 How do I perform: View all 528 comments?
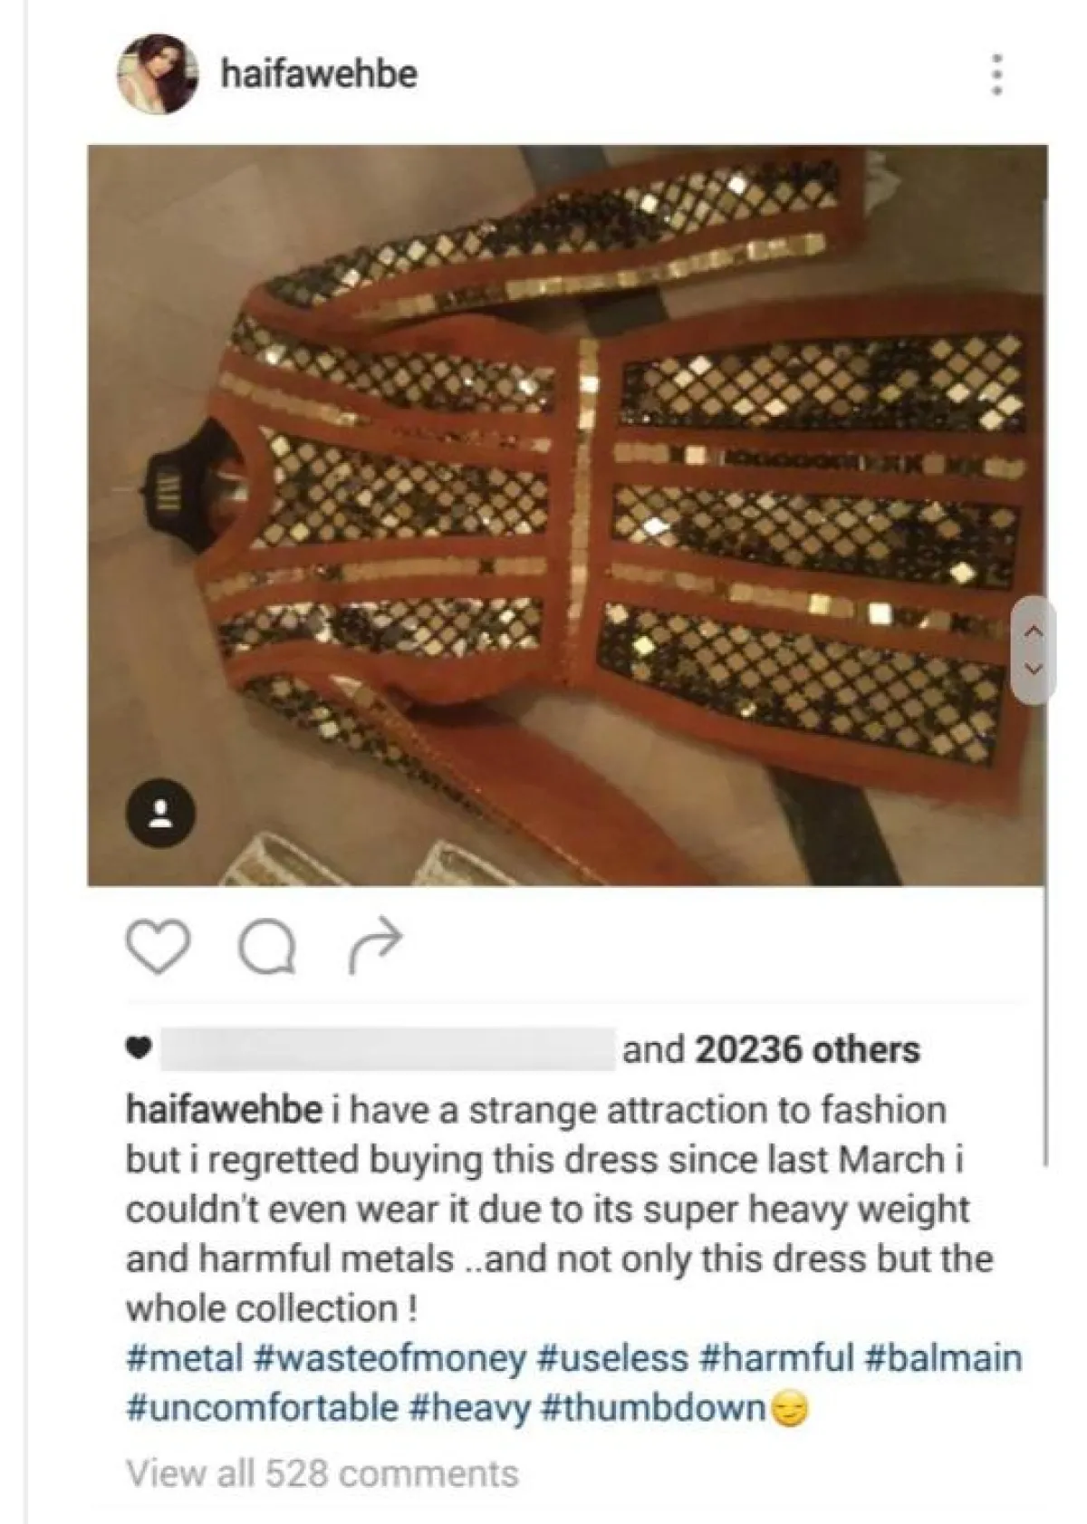pos(322,1472)
